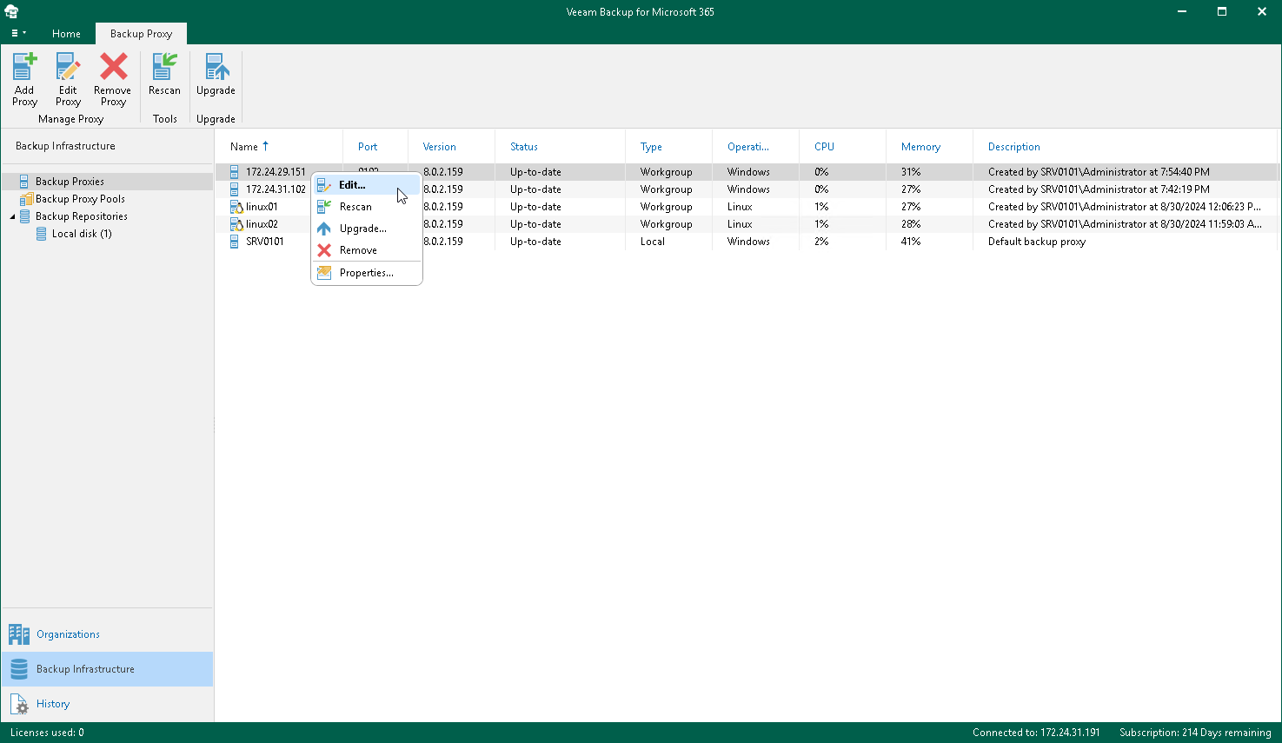Select Backup Repositories tree node

click(82, 216)
